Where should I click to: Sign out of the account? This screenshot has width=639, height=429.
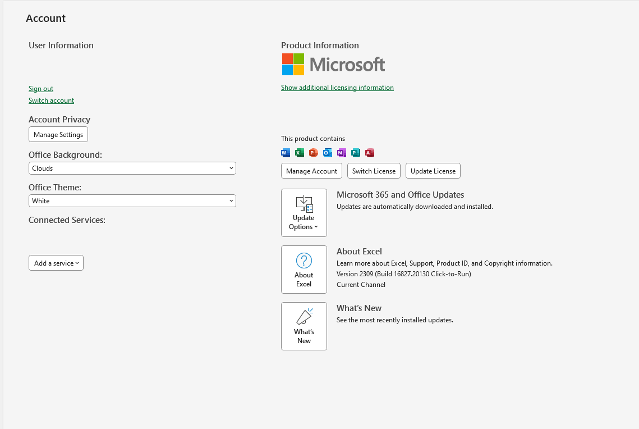click(x=41, y=89)
